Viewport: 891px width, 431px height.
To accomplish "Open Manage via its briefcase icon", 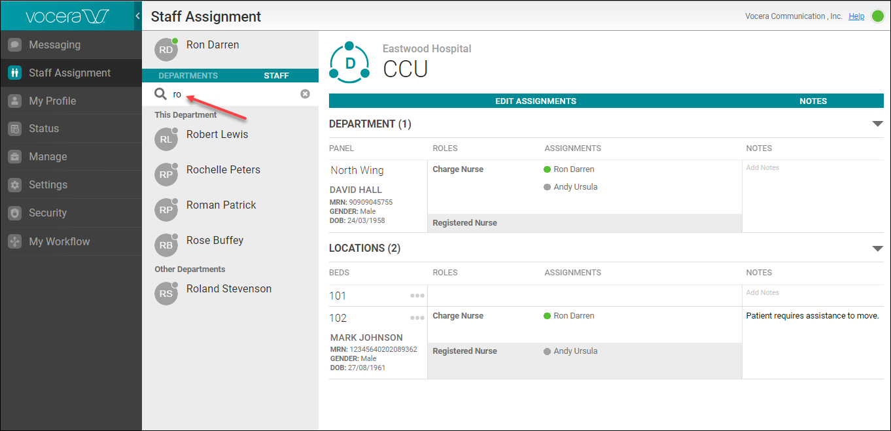I will coord(14,157).
